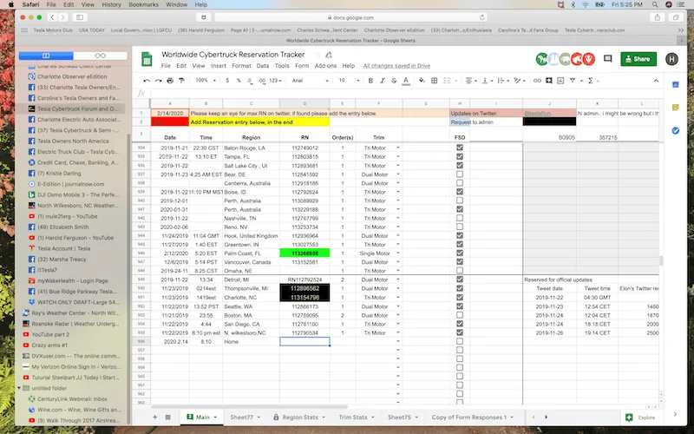
Task: Switch to the Trim Stats sheet tab
Action: [353, 418]
